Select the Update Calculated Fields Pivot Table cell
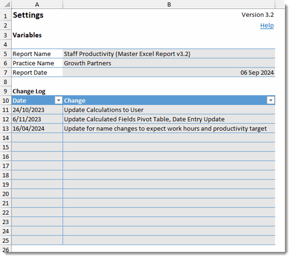292x259 pixels. click(x=169, y=119)
